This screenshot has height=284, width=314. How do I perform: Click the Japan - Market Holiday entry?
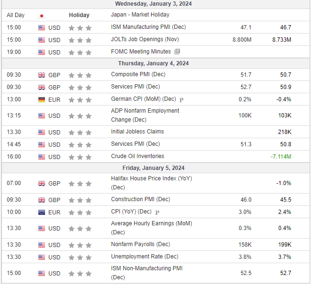(140, 15)
